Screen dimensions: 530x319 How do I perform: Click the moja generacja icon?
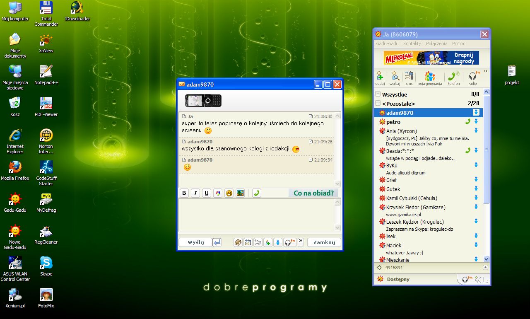[x=429, y=78]
